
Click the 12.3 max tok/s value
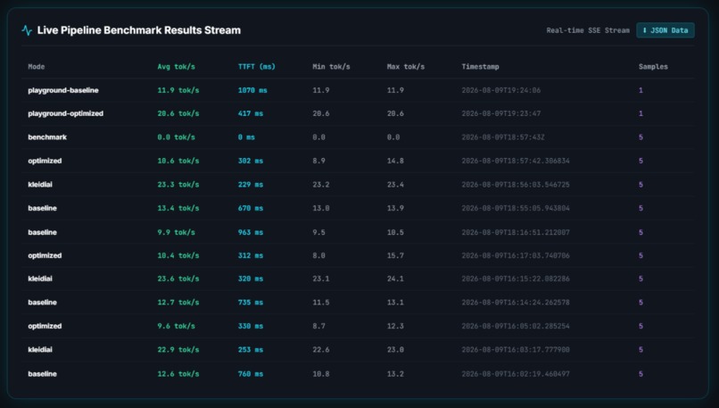395,326
